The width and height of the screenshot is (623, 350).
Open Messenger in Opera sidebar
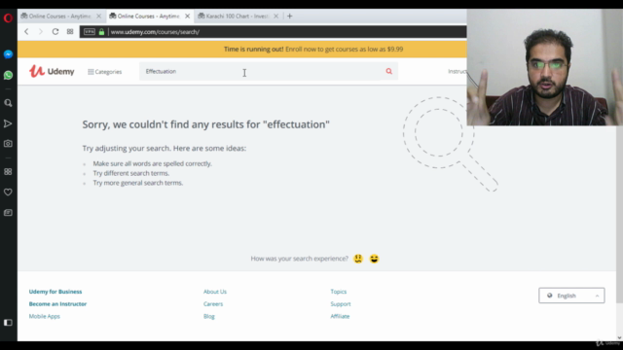tap(8, 54)
